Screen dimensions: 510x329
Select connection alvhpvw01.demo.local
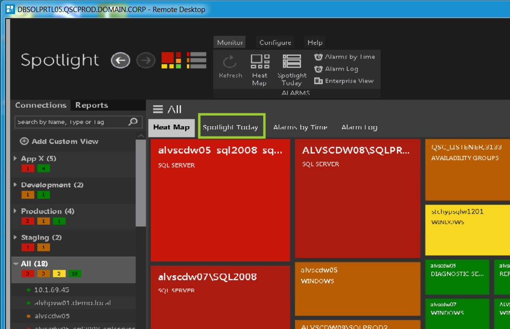point(73,302)
